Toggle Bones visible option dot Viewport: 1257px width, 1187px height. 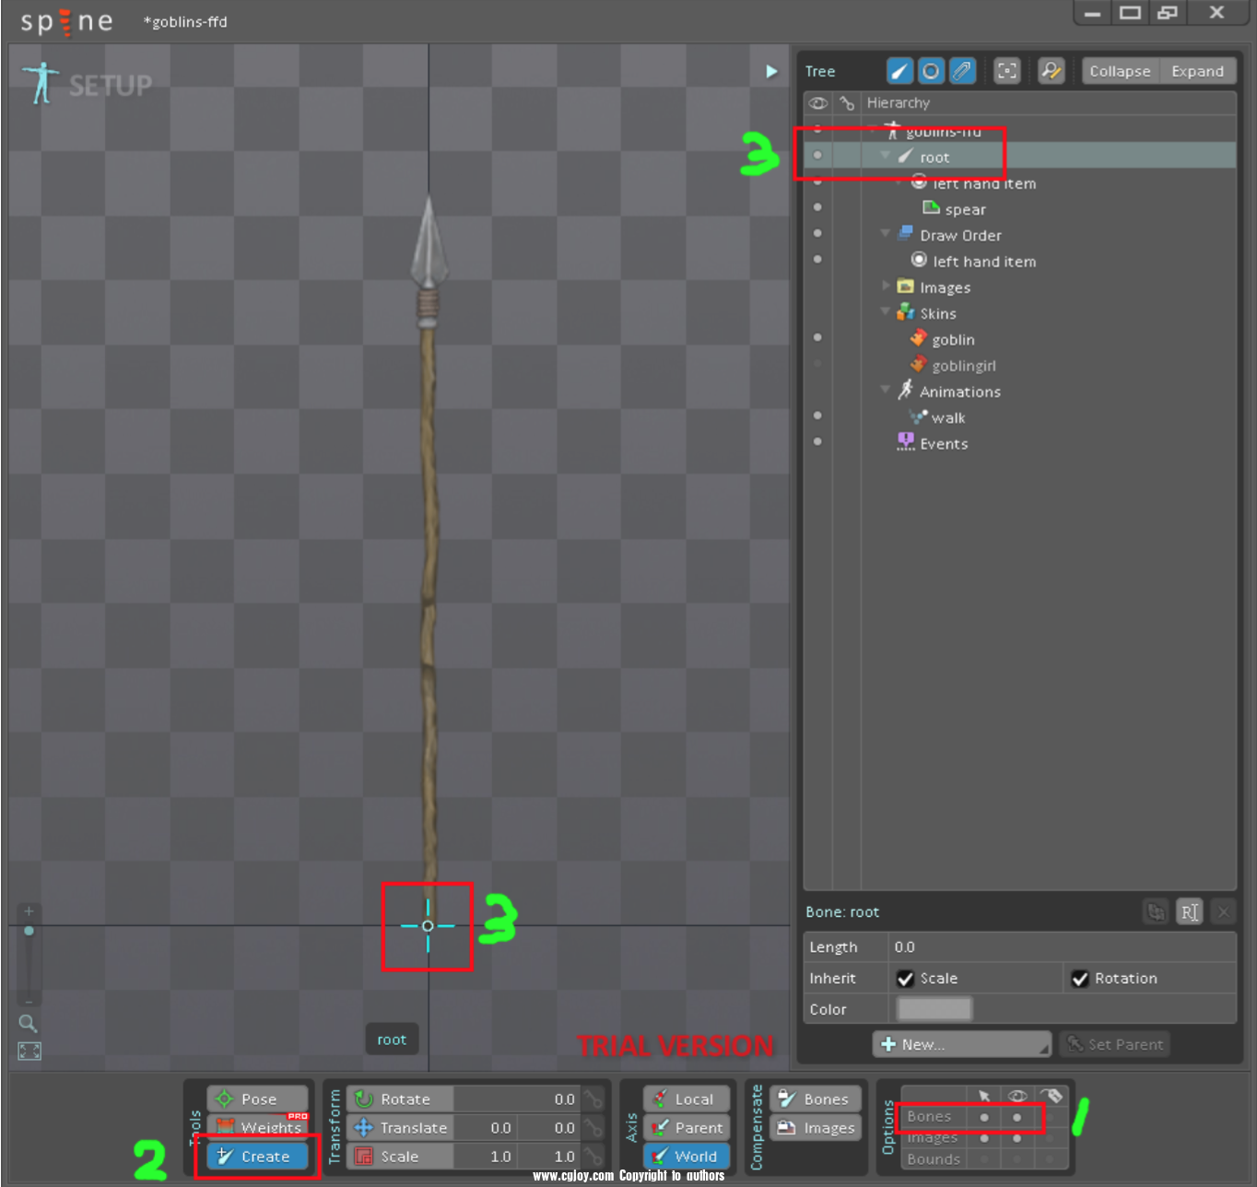1017,1117
